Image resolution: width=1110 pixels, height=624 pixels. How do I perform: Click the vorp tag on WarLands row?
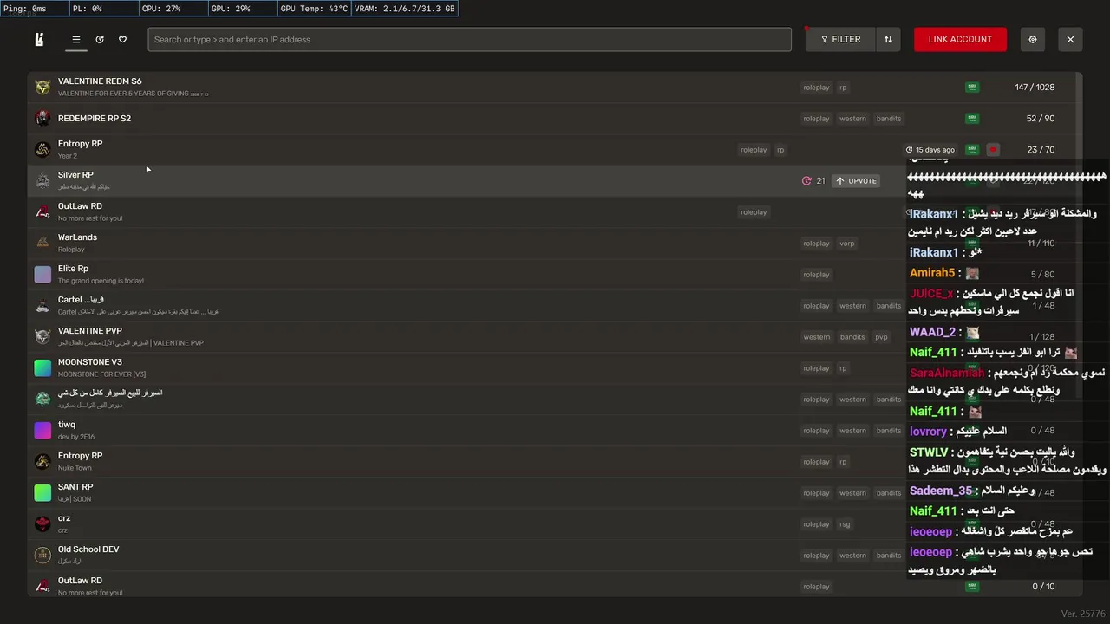[847, 244]
